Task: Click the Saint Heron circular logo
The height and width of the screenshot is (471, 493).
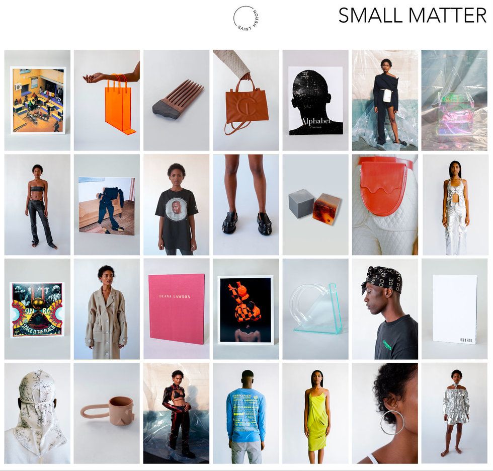Action: (247, 19)
